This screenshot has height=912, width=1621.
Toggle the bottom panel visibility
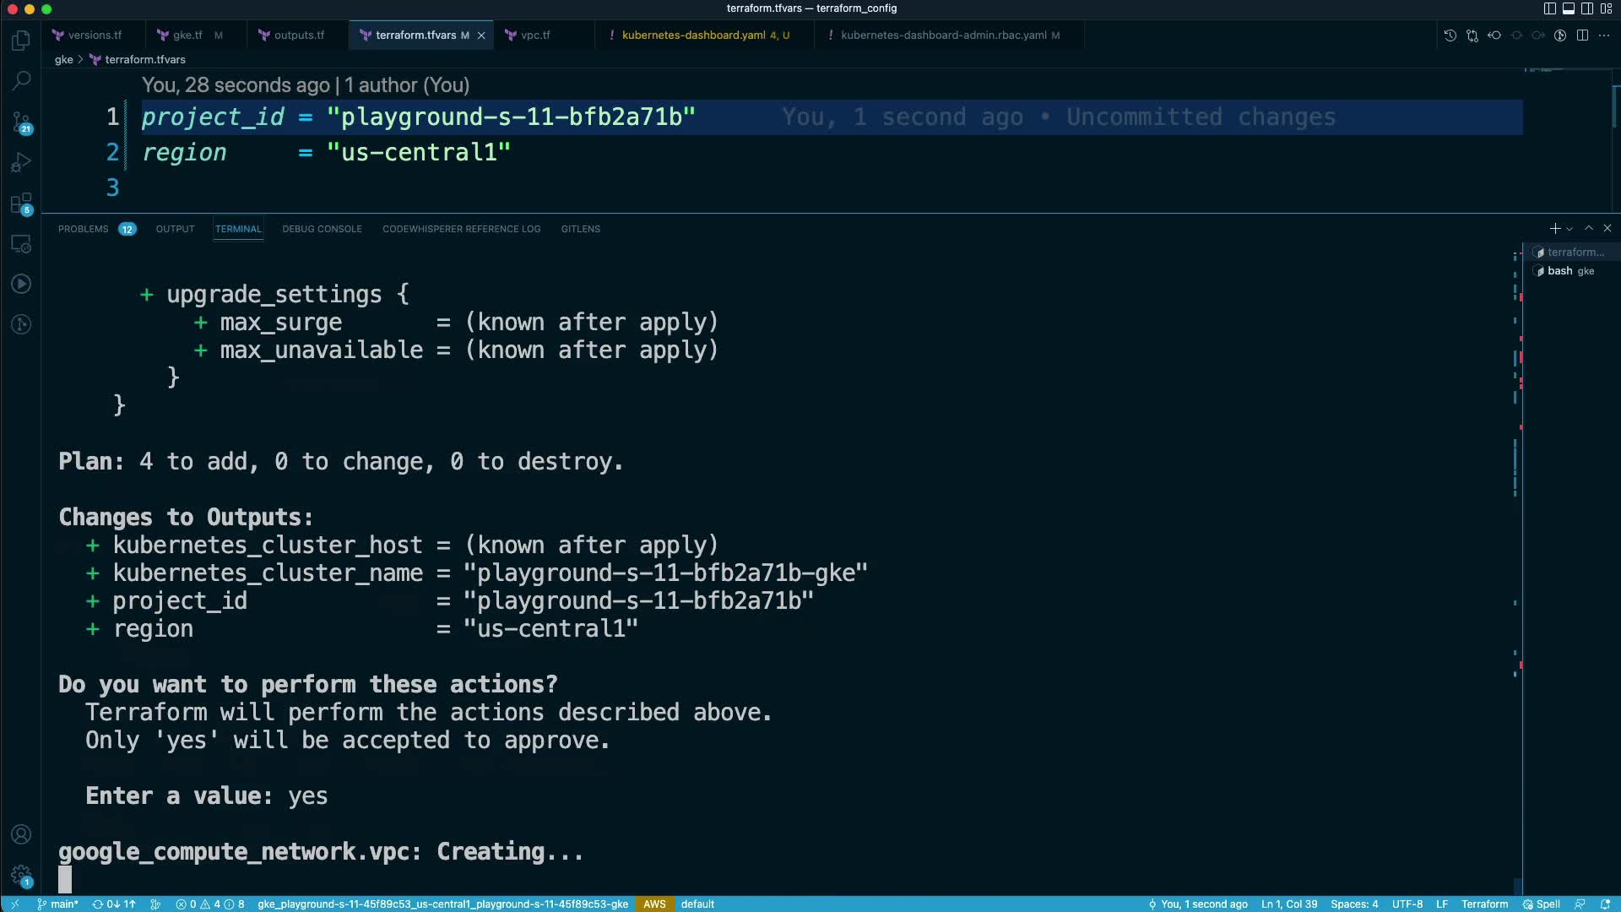point(1568,8)
